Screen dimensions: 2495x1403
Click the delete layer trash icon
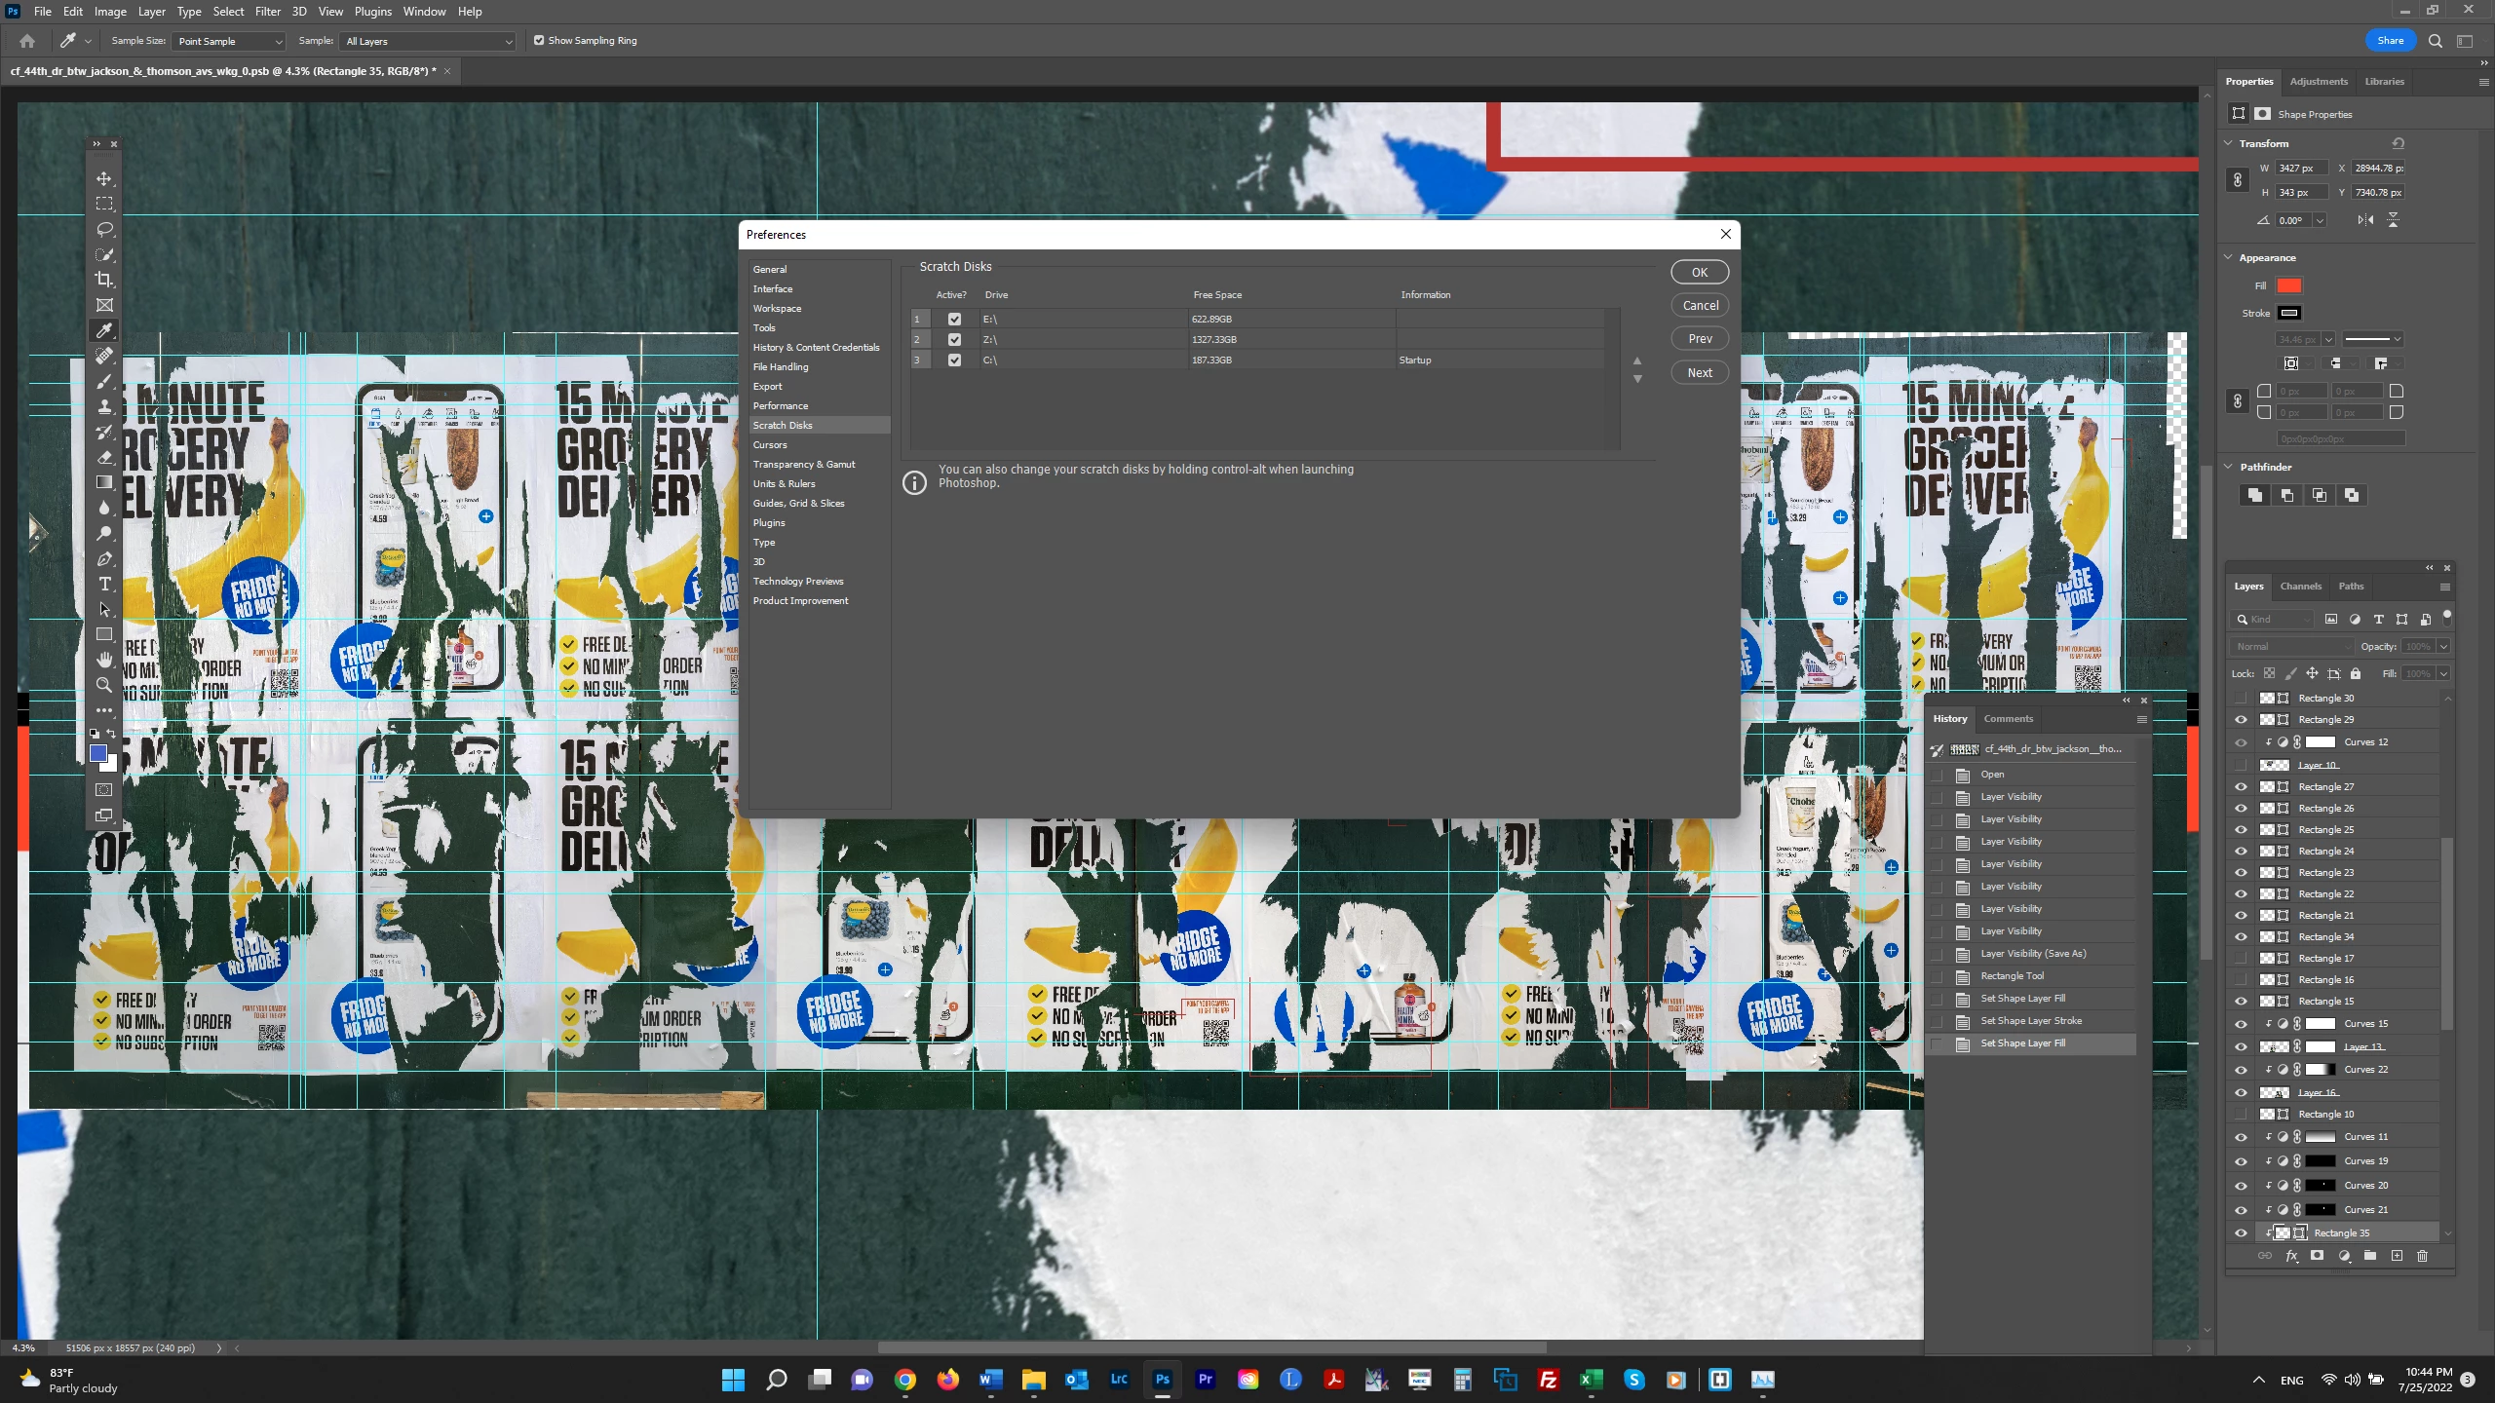click(2422, 1256)
